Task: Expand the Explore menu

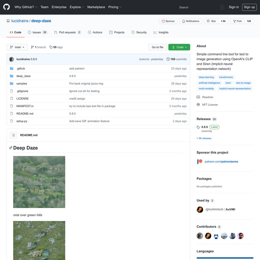Action: [x=77, y=7]
